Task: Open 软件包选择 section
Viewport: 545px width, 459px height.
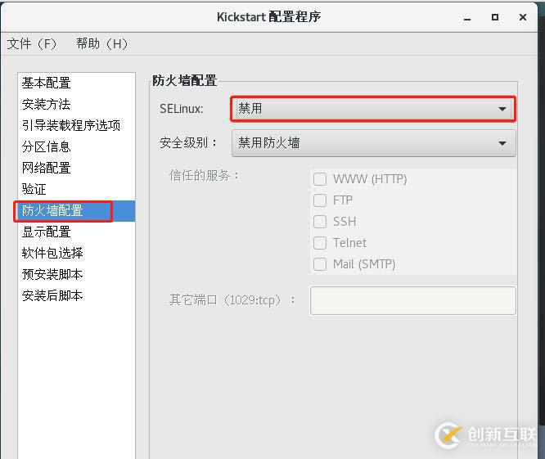Action: [76, 253]
